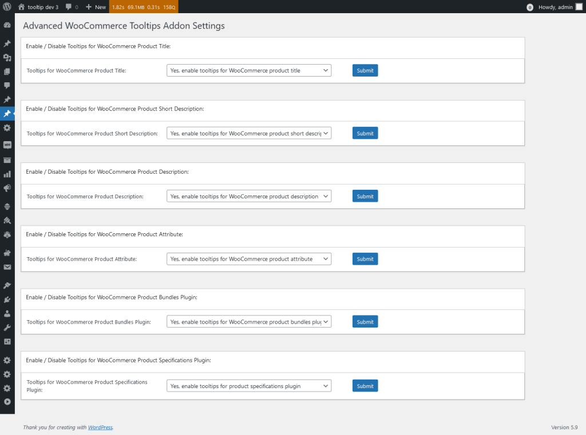Open Product Attribute tooltips dropdown
This screenshot has height=435, width=586.
point(249,259)
